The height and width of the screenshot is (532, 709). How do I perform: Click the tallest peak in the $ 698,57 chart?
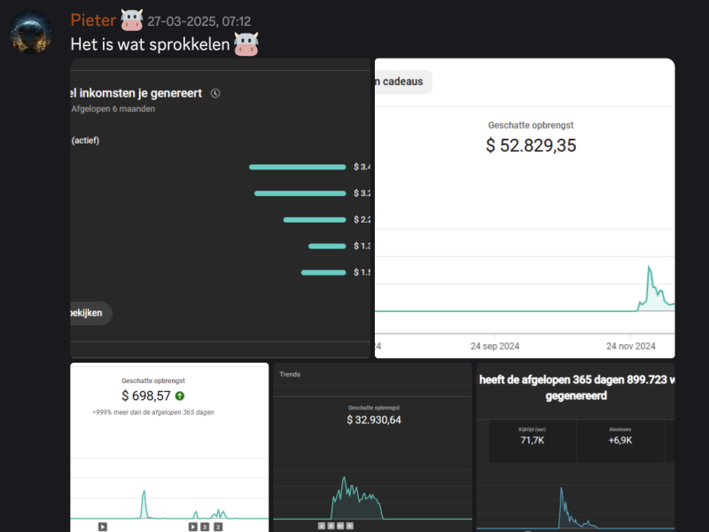[x=144, y=503]
